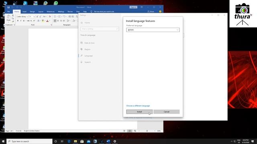The height and width of the screenshot is (144, 257).
Task: Open Region in Settings sidebar
Action: tap(88, 49)
